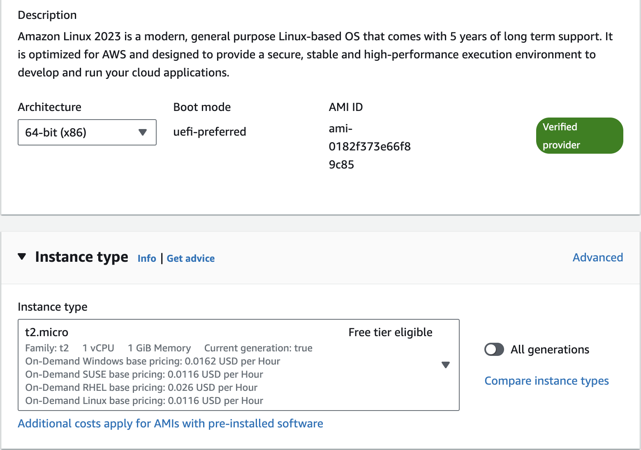
Task: Collapse the Instance type section triangle
Action: [22, 257]
